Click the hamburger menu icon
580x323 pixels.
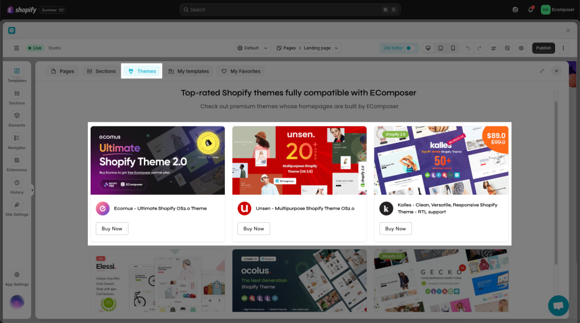(16, 48)
